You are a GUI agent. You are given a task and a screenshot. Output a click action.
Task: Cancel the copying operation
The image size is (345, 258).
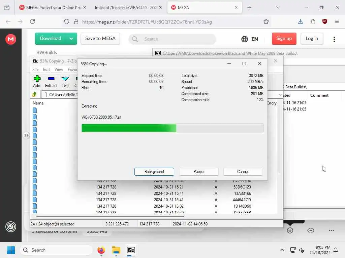tap(243, 172)
